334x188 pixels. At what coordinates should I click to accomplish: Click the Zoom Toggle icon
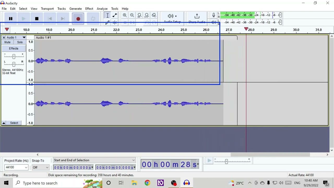[x=154, y=15]
